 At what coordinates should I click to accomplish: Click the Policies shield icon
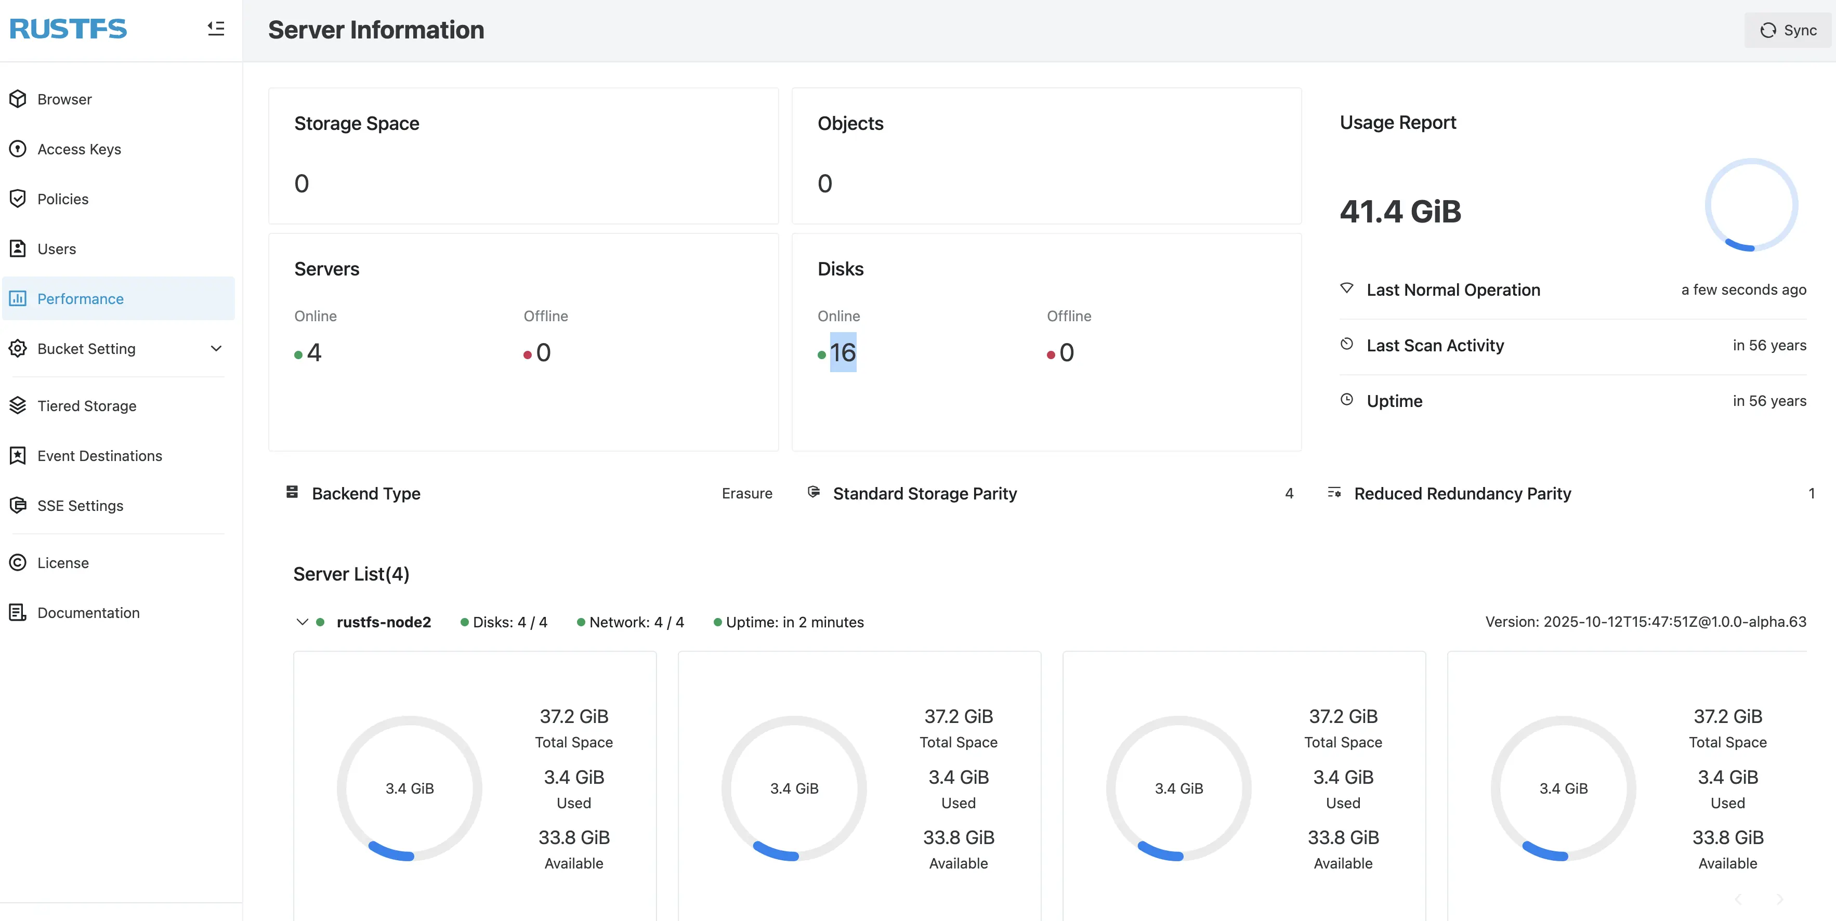tap(18, 199)
